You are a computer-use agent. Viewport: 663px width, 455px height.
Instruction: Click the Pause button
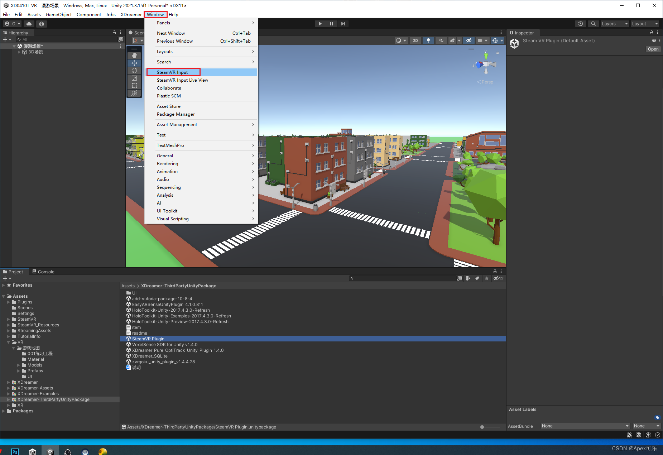pos(332,24)
